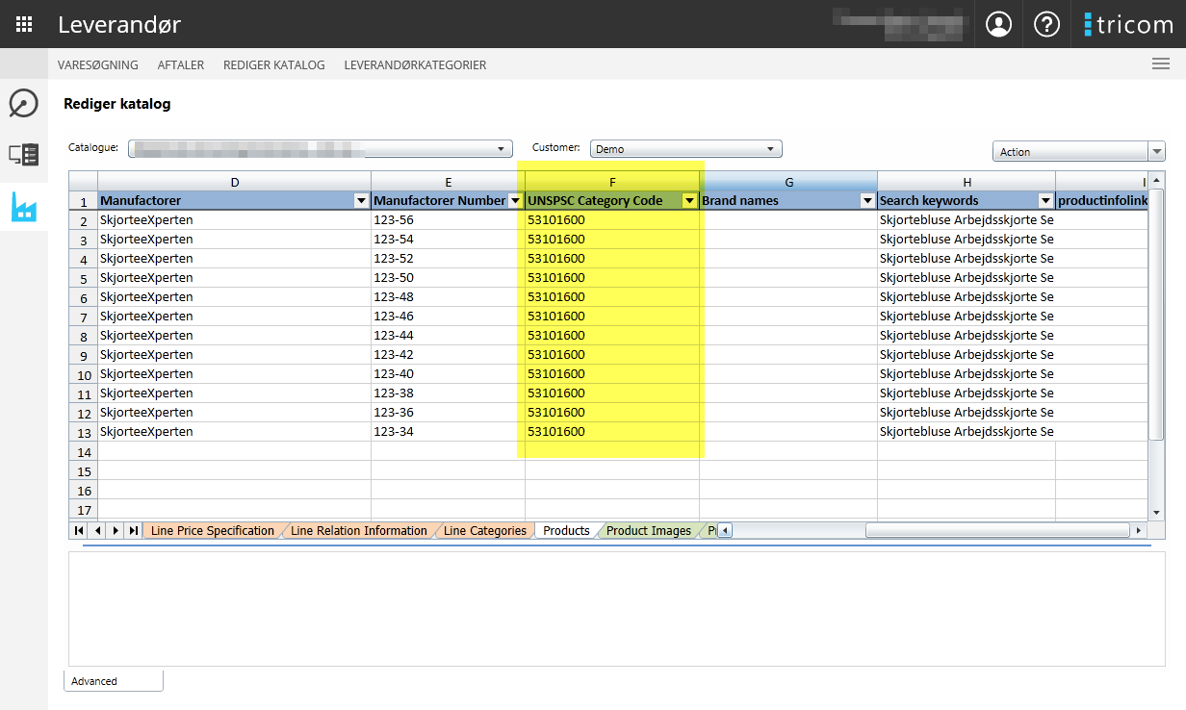Click the Advanced button

click(x=114, y=681)
